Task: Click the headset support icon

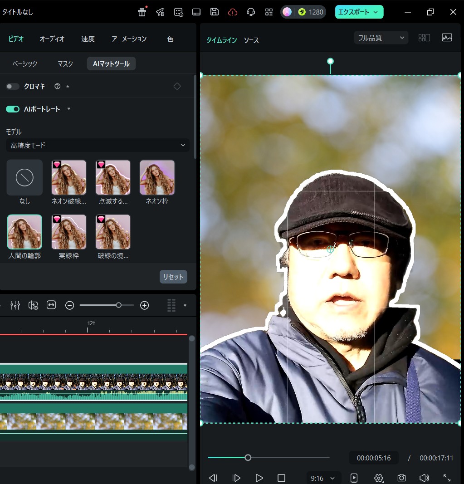Action: [x=250, y=12]
